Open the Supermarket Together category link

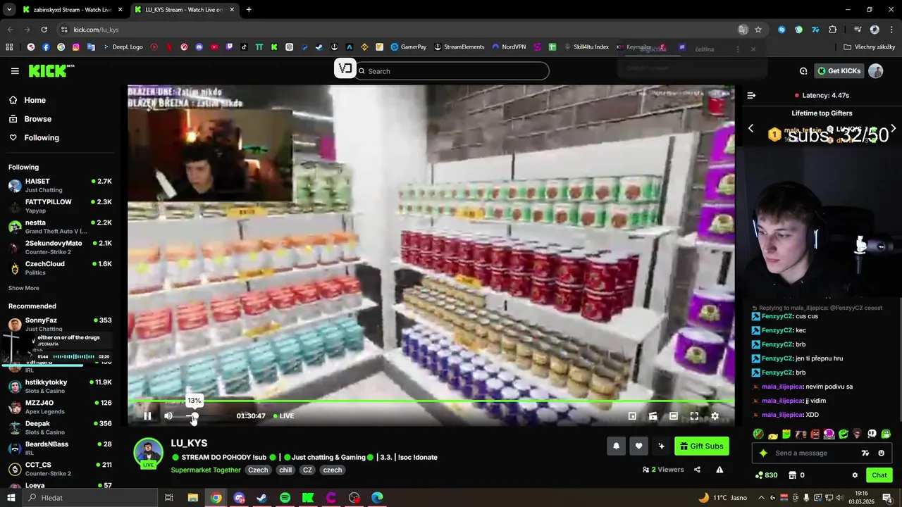click(x=206, y=470)
